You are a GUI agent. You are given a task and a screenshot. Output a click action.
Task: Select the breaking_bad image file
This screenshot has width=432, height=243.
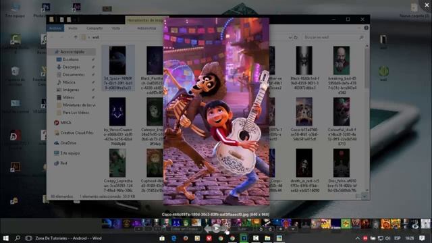click(x=342, y=70)
